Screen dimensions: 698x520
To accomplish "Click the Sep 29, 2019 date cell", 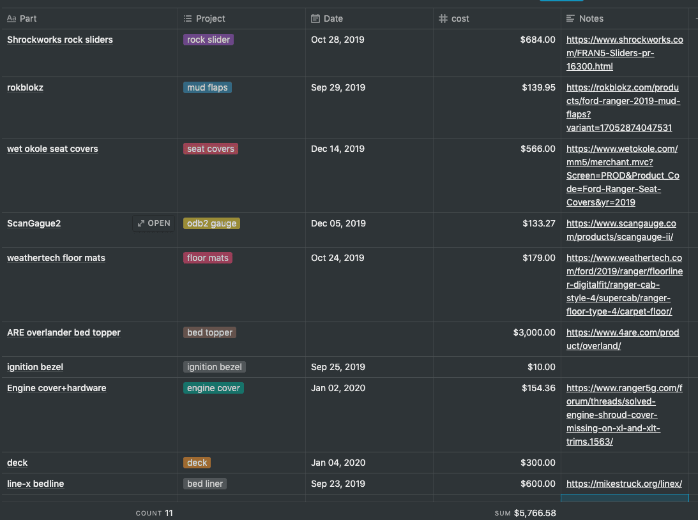I will coord(370,108).
